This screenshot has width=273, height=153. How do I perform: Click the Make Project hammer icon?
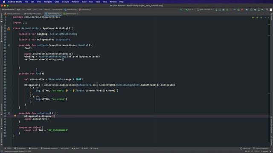pos(181,10)
